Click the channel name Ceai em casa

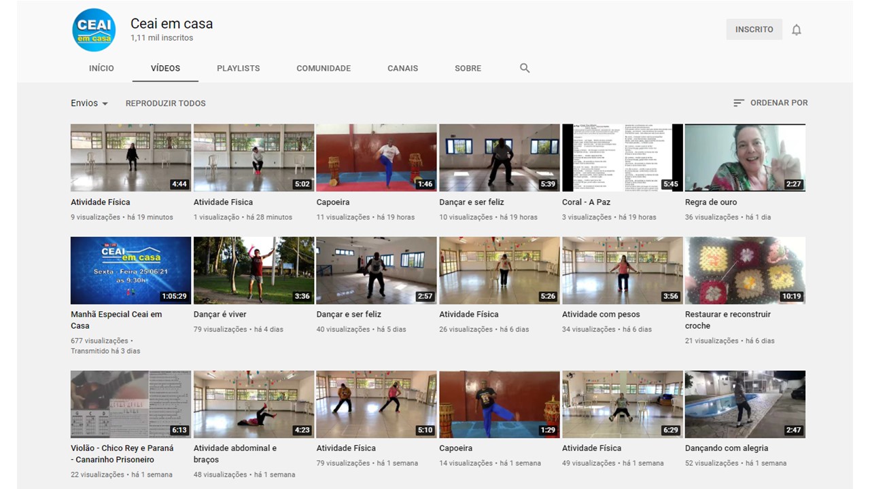coord(172,24)
